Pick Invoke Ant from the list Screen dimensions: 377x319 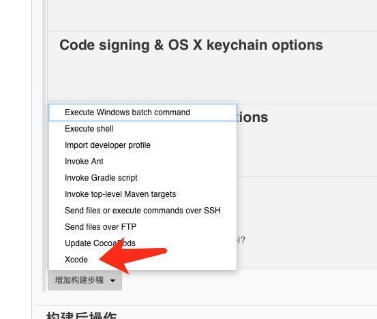click(142, 162)
